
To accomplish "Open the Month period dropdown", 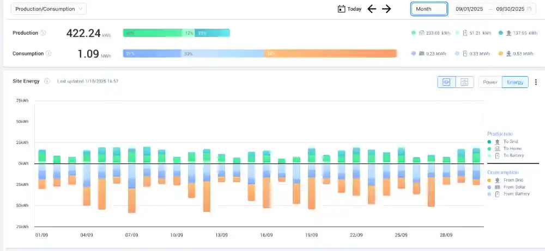I will click(429, 9).
